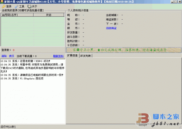
Task: Maximize the 家园小黑 window
Action: coord(176,2)
